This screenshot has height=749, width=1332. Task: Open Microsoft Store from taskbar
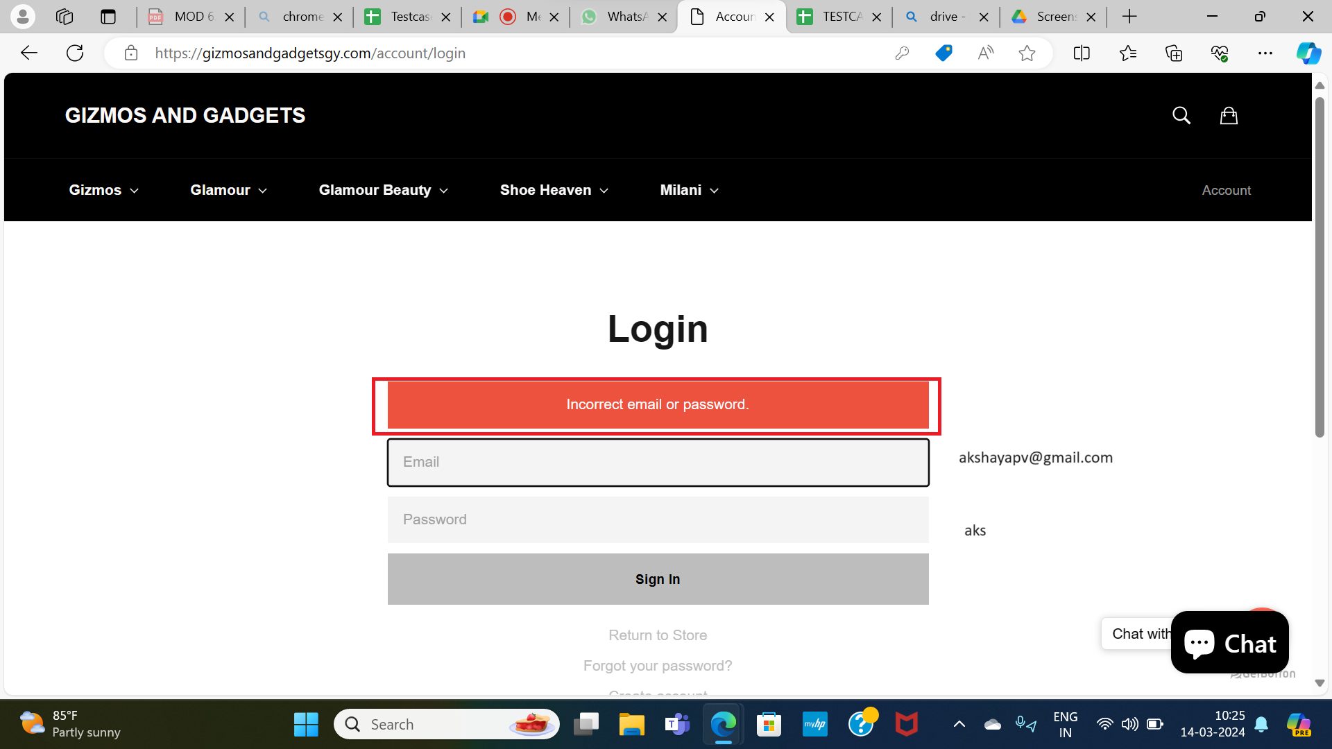click(769, 725)
